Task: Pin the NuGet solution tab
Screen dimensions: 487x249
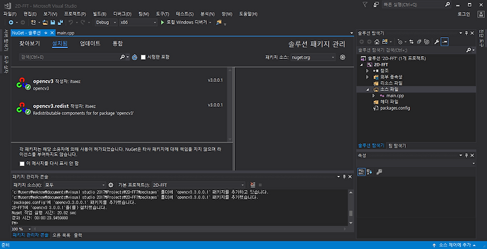Action: pos(46,32)
